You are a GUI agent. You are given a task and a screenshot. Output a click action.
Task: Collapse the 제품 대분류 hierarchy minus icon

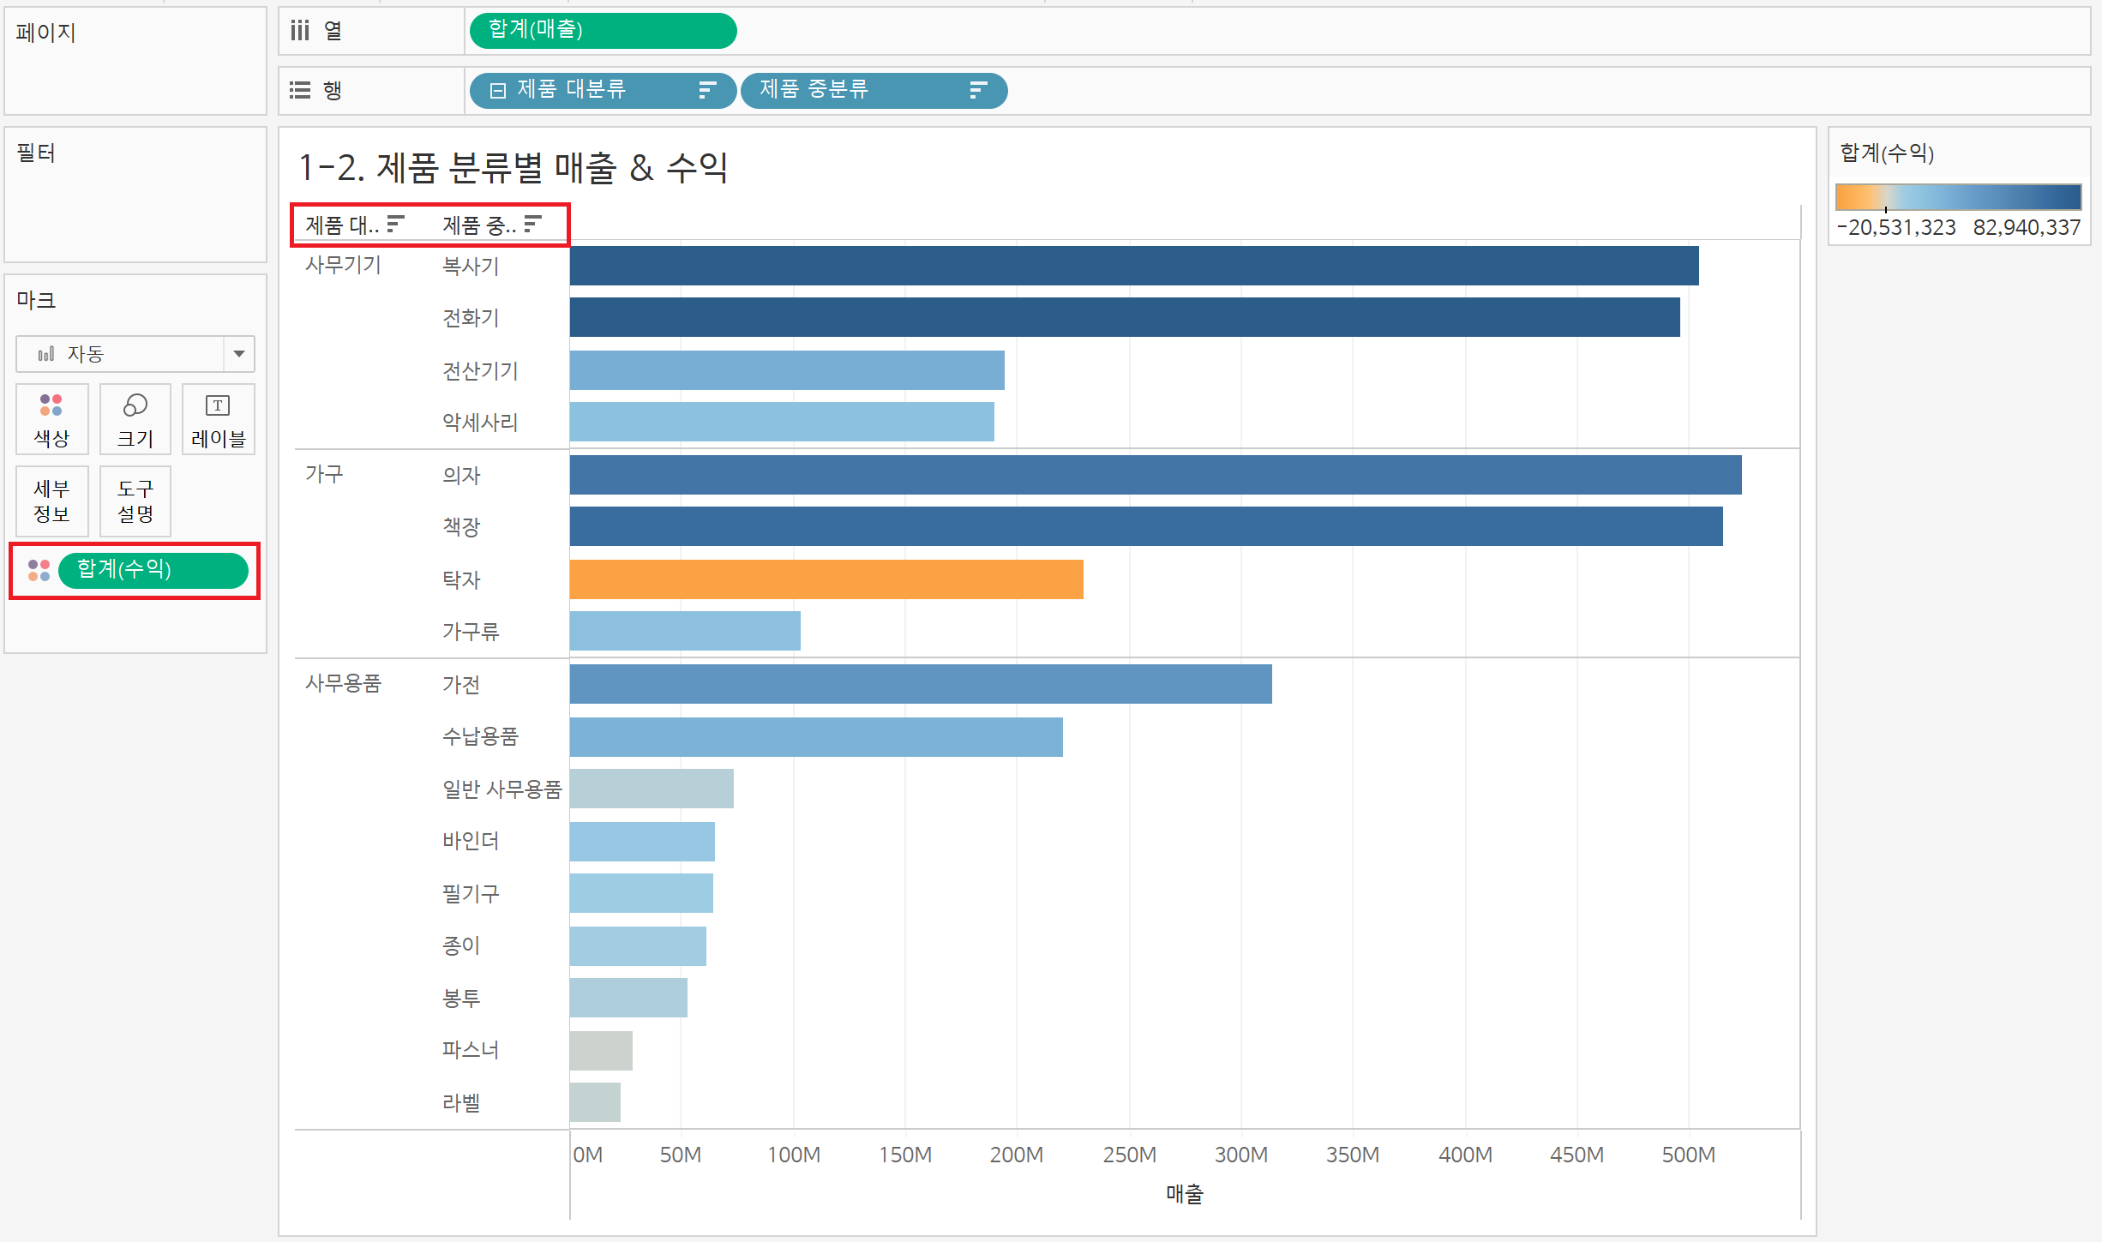(497, 91)
